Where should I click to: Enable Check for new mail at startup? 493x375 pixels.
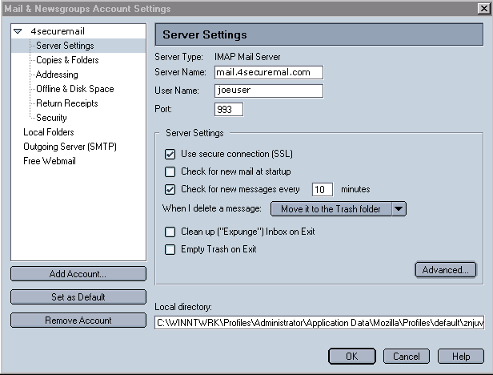tap(170, 171)
